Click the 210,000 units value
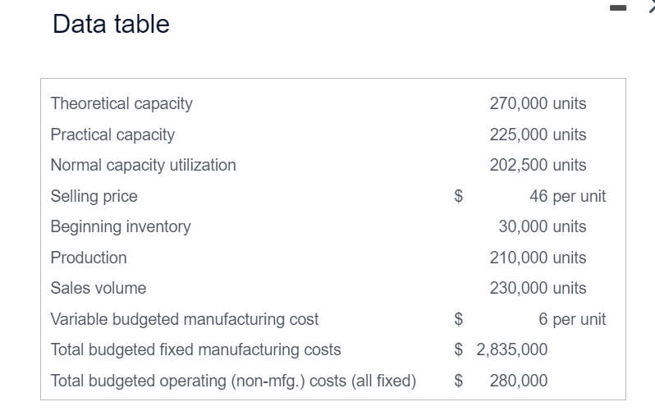 [x=538, y=258]
